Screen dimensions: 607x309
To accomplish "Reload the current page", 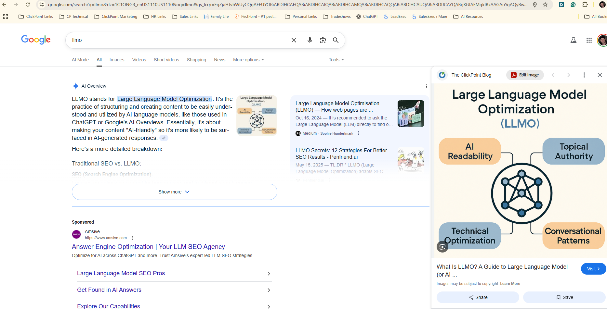I will tap(28, 5).
